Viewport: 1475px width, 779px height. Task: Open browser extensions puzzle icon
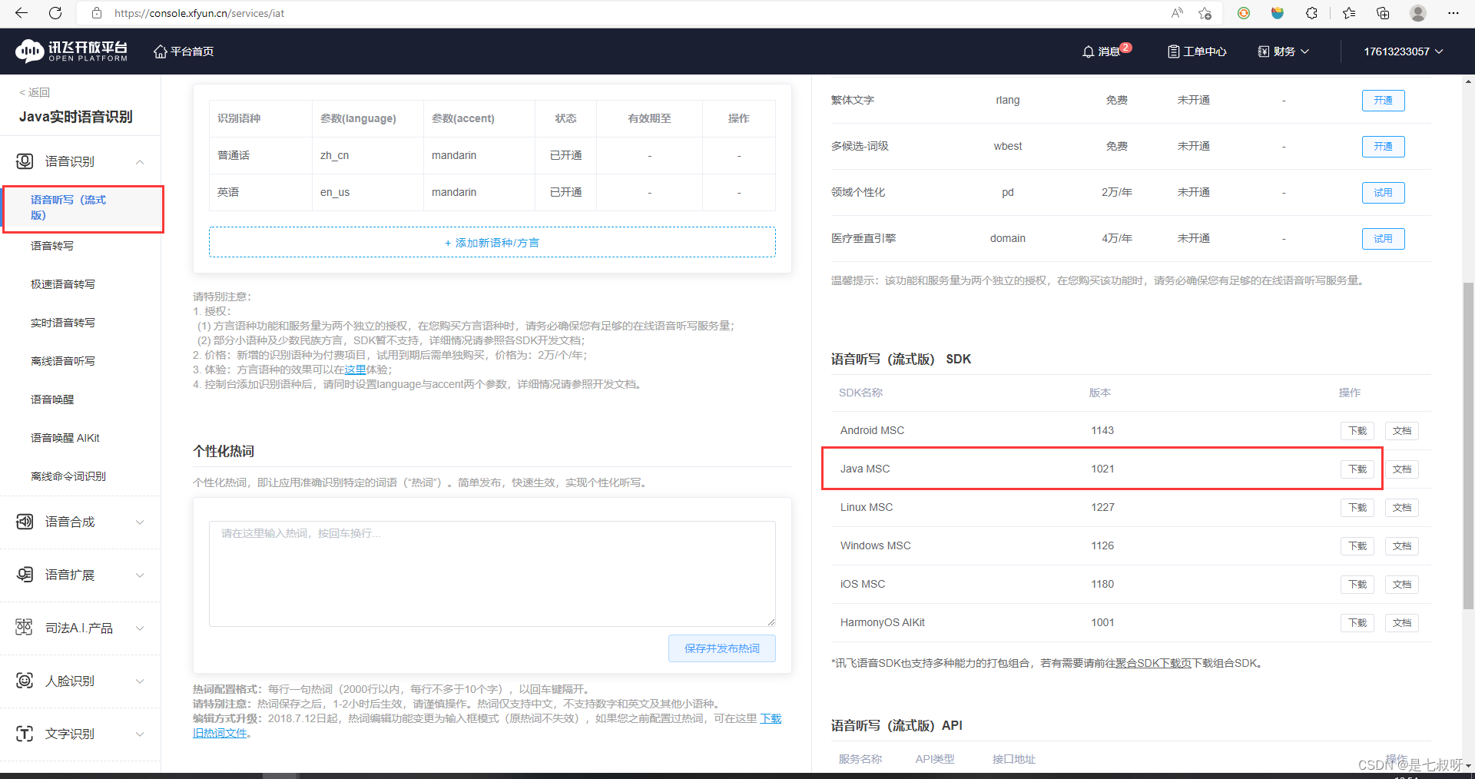click(x=1311, y=13)
